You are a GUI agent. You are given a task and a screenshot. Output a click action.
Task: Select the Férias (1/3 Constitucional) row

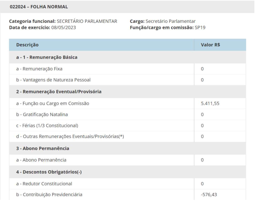point(47,126)
